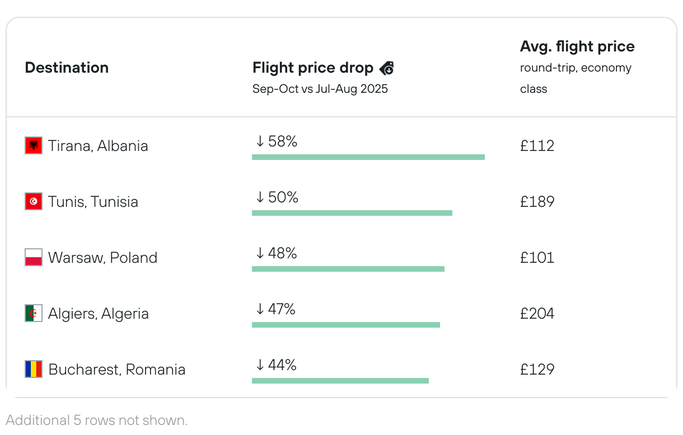
Task: Click the Sep-Oct vs Jul-Aug 2025 subtitle
Action: [320, 89]
